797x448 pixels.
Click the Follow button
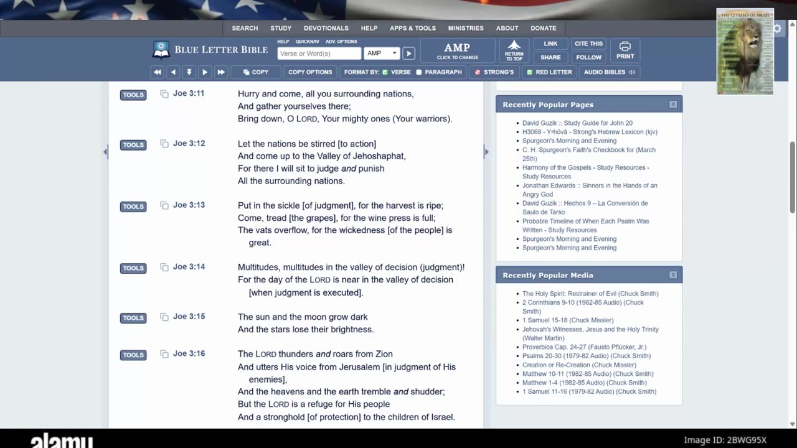click(588, 57)
